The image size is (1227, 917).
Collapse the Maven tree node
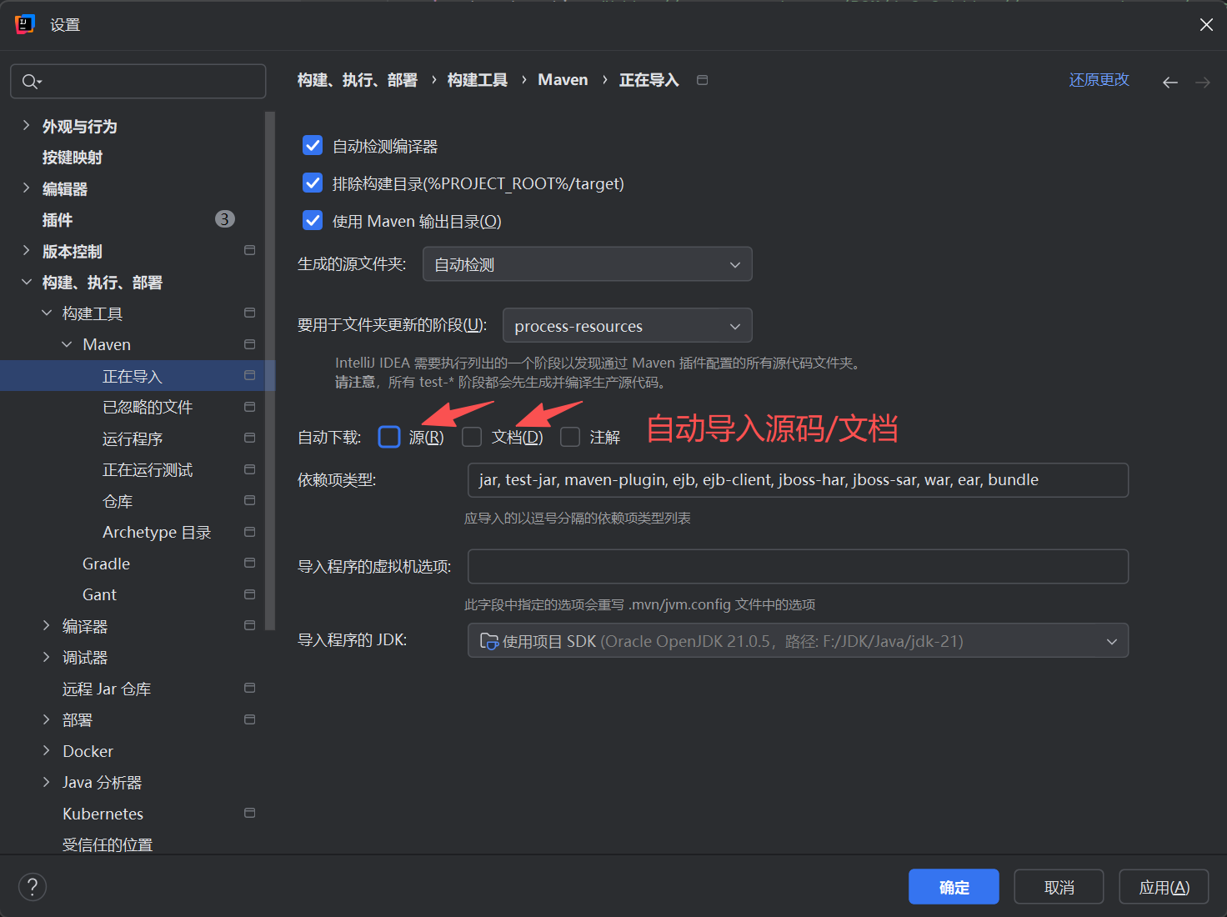(x=67, y=344)
